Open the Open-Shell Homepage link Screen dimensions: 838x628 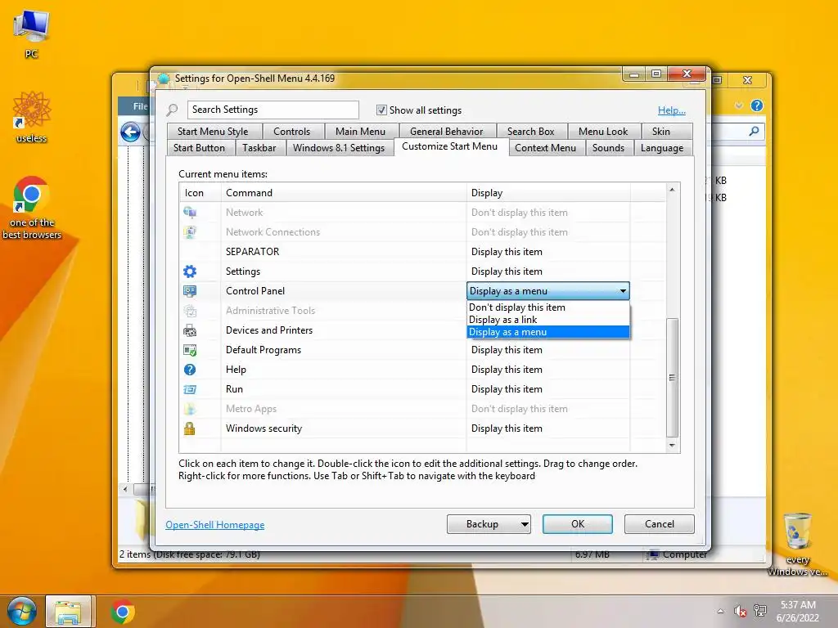pos(215,525)
